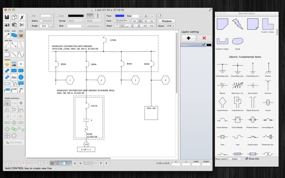The image size is (285, 178).
Task: Click the blue Text color swatch
Action: pos(120,16)
